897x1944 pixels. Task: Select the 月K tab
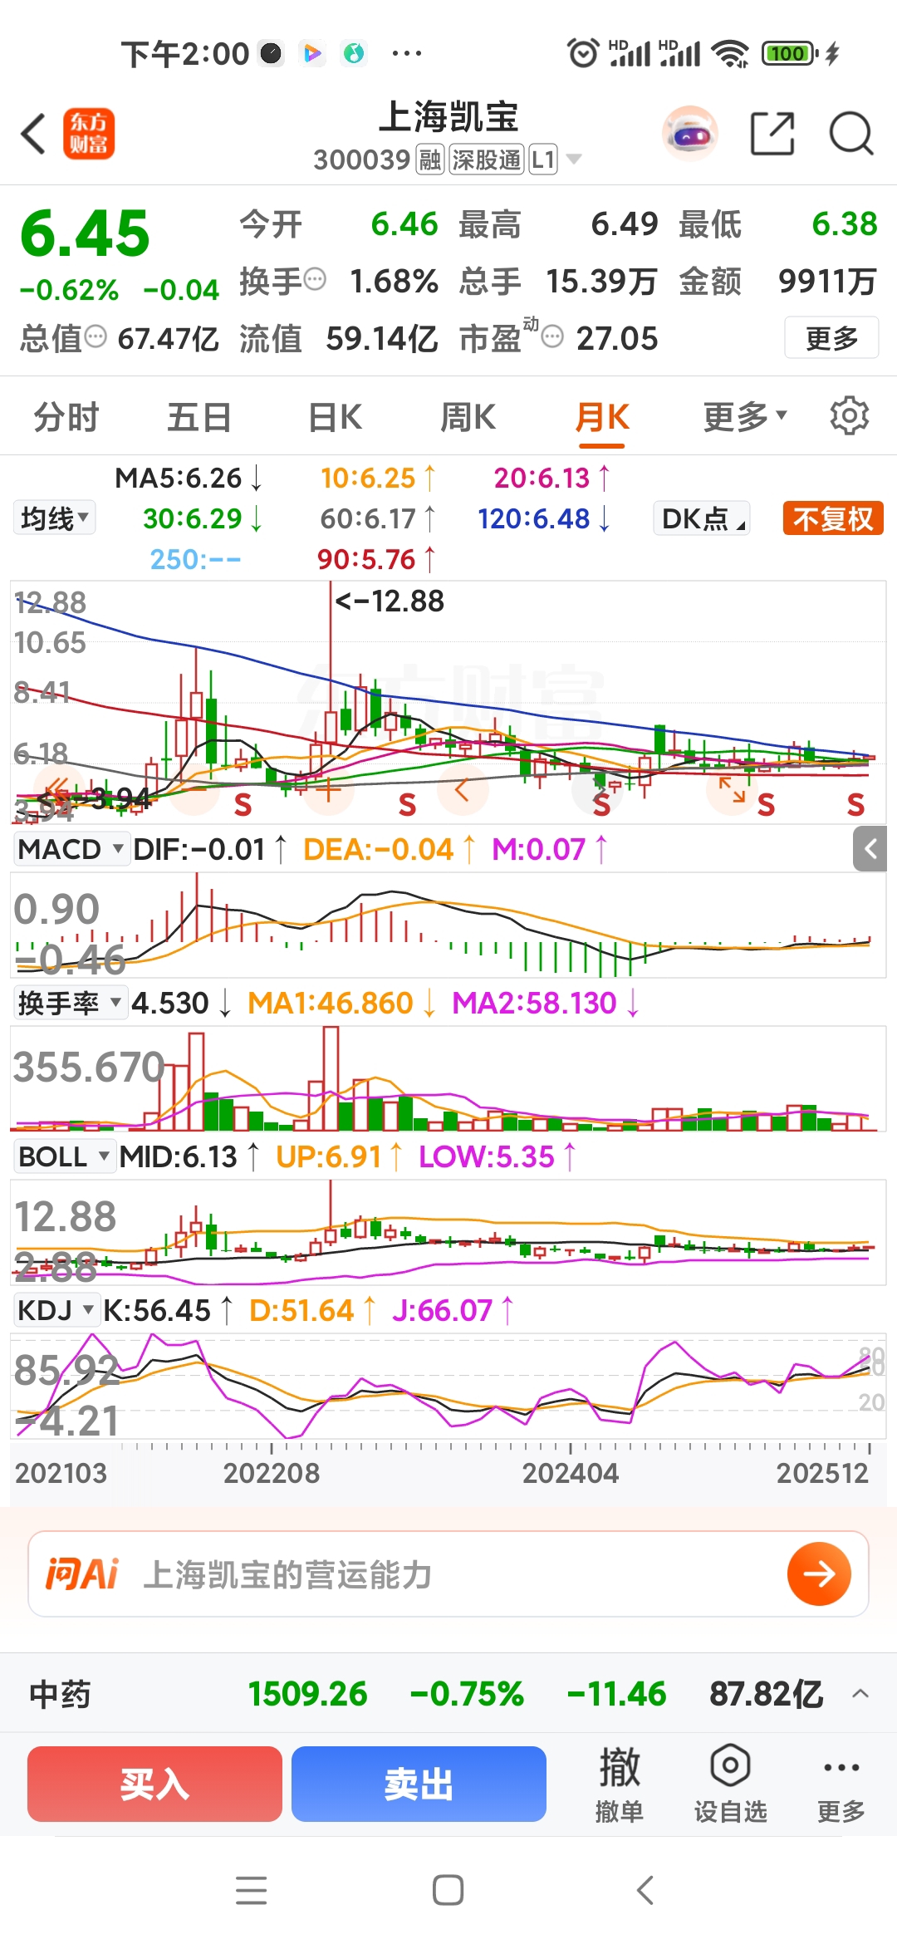click(x=602, y=416)
